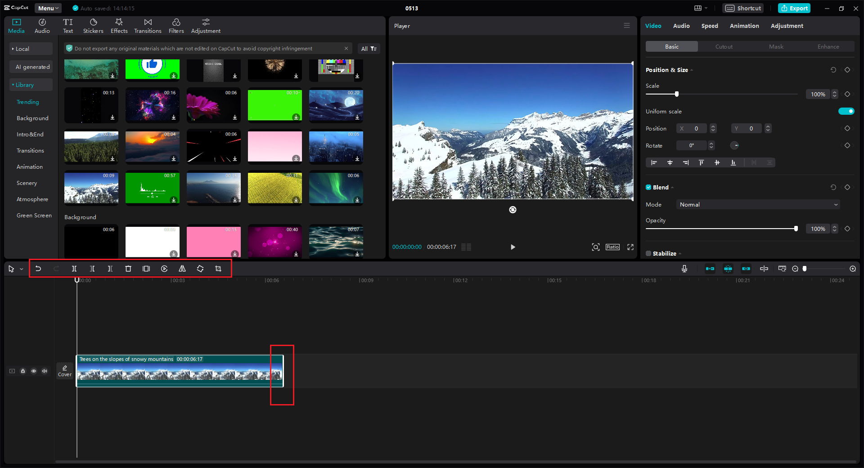Switch to the Audio tab in right panel
Image resolution: width=864 pixels, height=468 pixels.
click(x=681, y=26)
